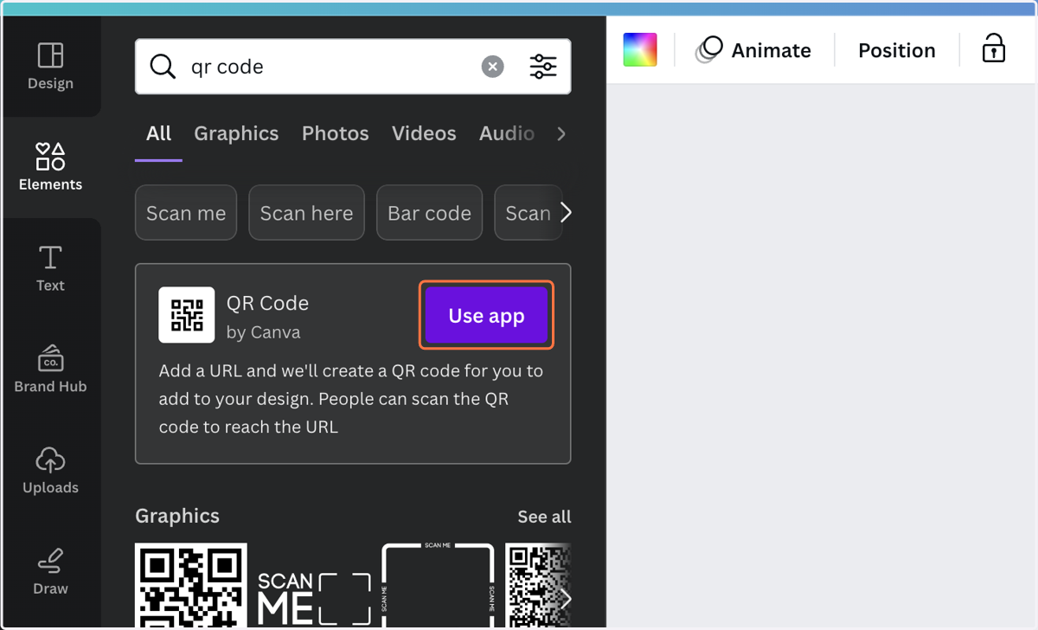Image resolution: width=1038 pixels, height=630 pixels.
Task: Open the Elements sidebar panel
Action: pyautogui.click(x=50, y=167)
